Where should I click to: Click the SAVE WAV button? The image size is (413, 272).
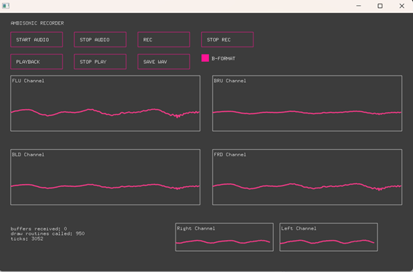[164, 62]
